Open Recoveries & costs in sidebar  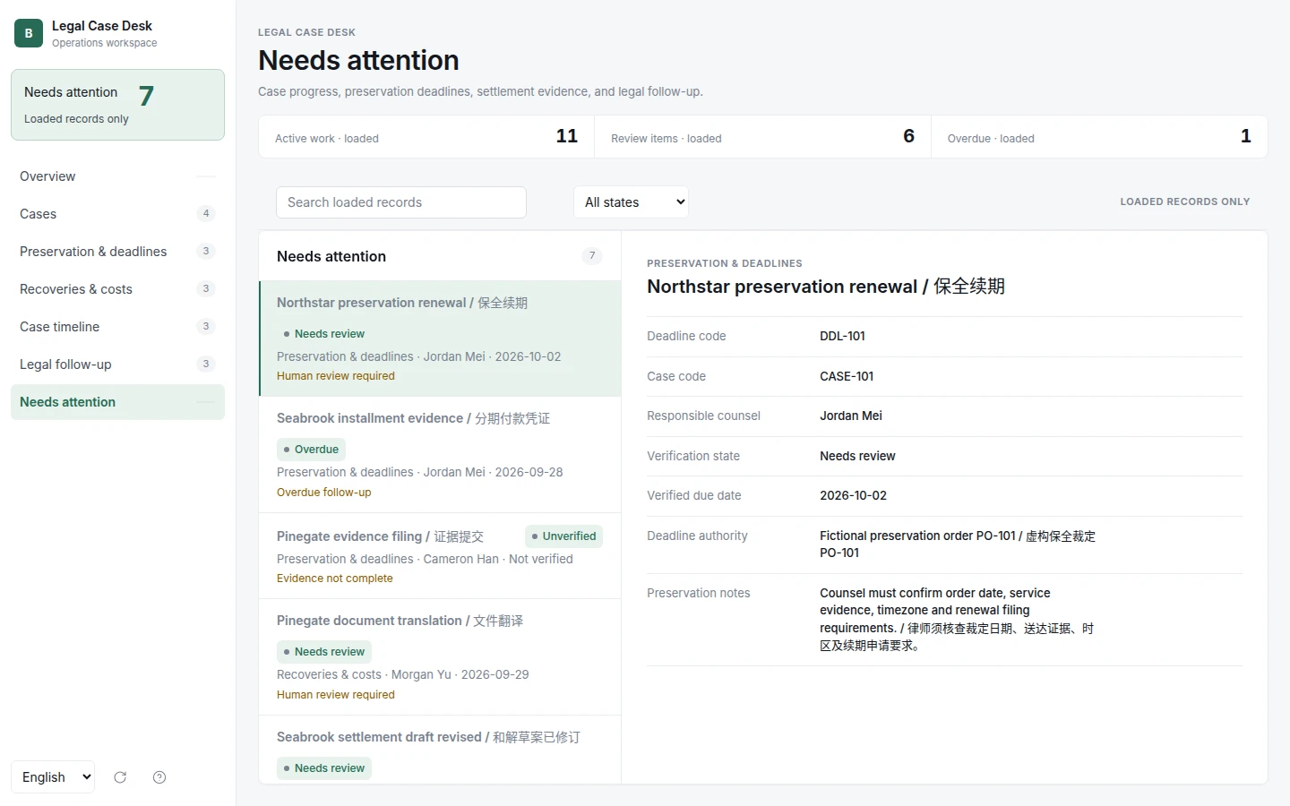[x=117, y=289]
